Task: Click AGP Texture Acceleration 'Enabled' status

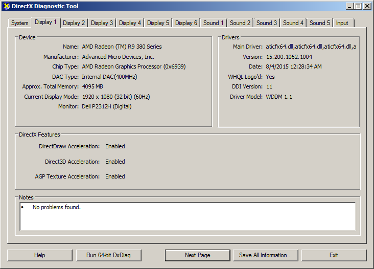Action: [115, 176]
